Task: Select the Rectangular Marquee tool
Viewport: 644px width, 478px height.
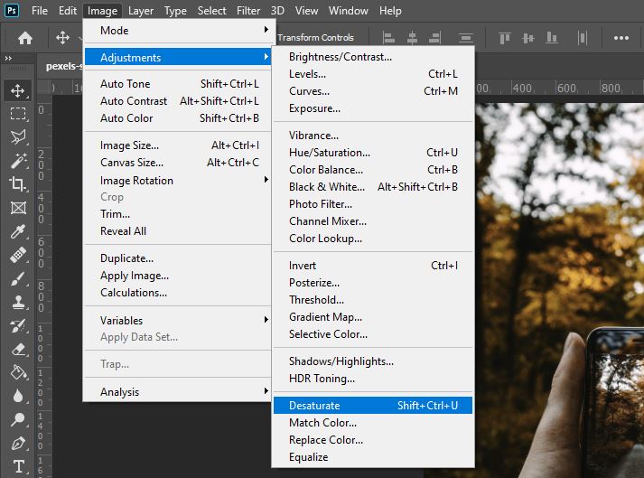Action: pos(18,113)
